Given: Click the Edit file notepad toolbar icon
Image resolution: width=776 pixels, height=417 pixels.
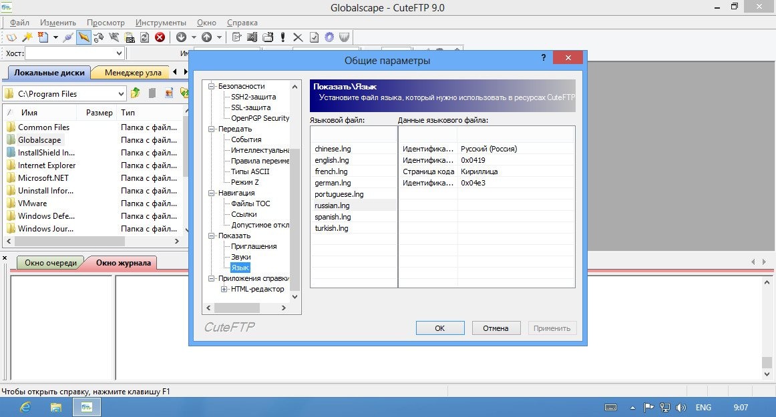Looking at the screenshot, I should [x=236, y=37].
